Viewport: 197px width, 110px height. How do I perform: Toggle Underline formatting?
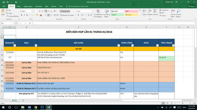tap(27, 15)
